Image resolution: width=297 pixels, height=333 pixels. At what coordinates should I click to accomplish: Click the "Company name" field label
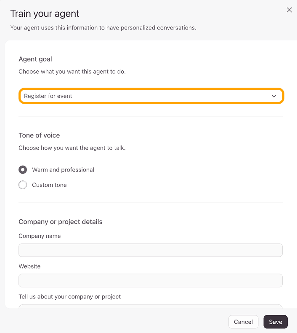point(40,236)
